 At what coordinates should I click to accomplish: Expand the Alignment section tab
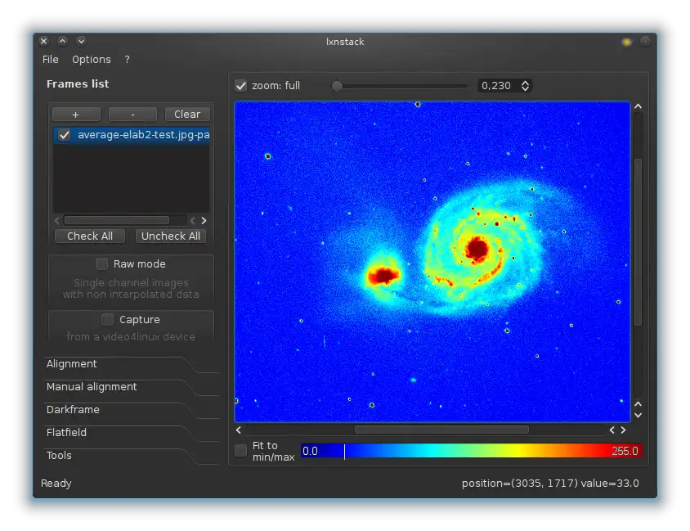[x=71, y=364]
